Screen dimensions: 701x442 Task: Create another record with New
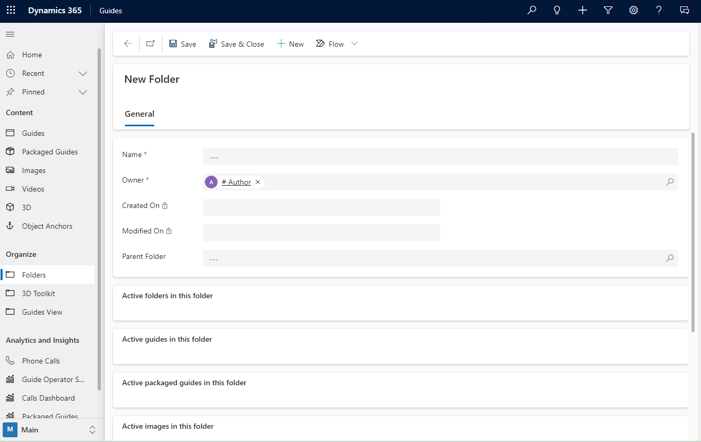(290, 44)
